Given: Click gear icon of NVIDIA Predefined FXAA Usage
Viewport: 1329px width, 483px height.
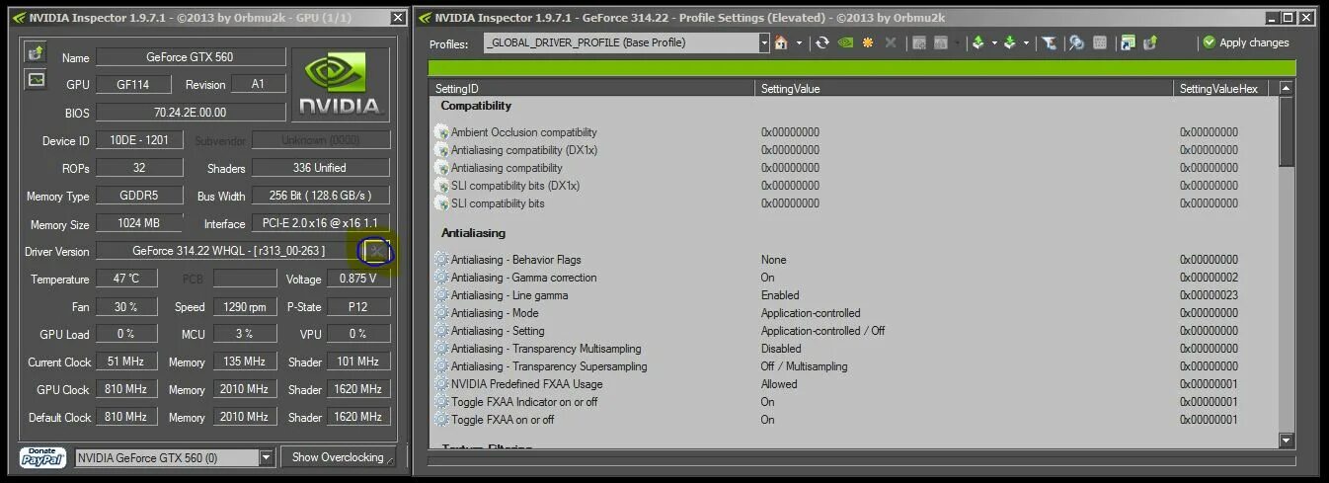Looking at the screenshot, I should 441,384.
